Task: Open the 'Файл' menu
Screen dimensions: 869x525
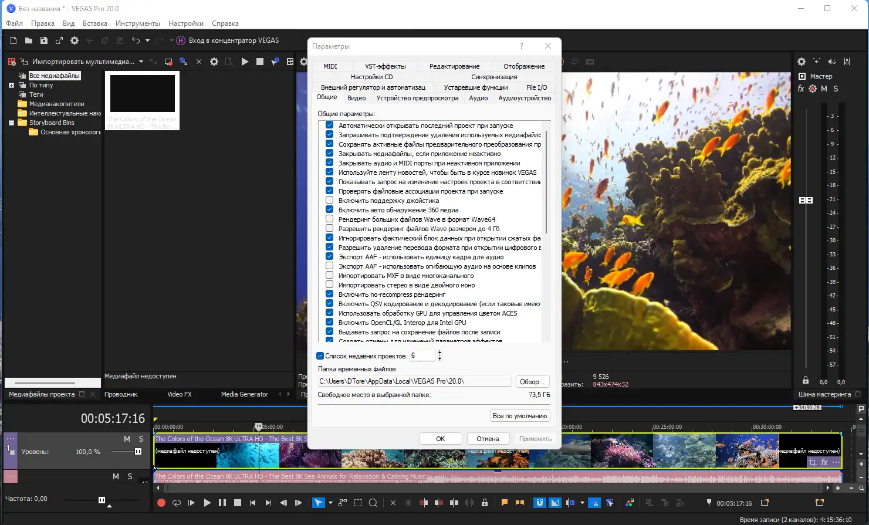Action: click(x=15, y=23)
